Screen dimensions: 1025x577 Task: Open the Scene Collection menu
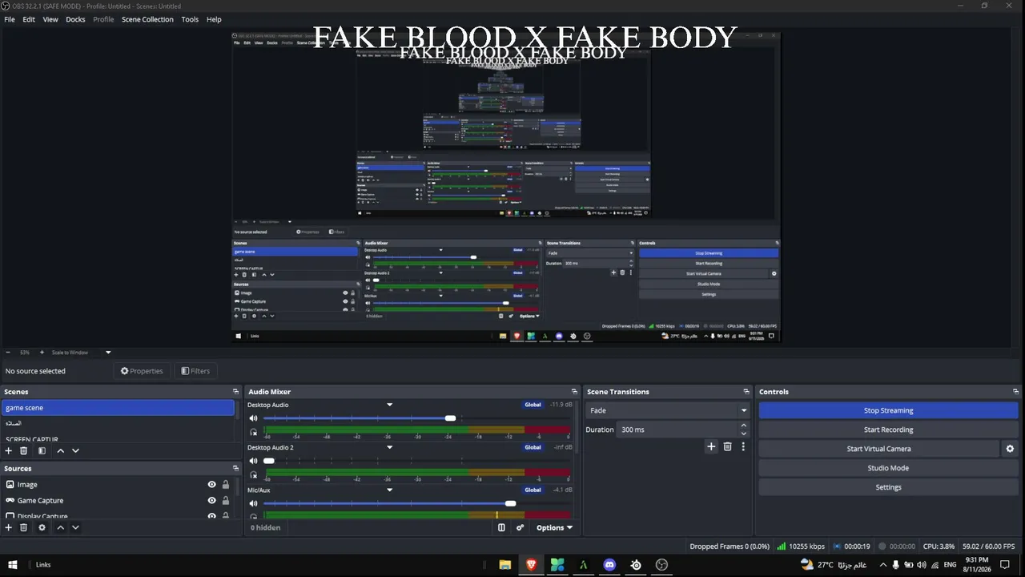click(x=147, y=19)
